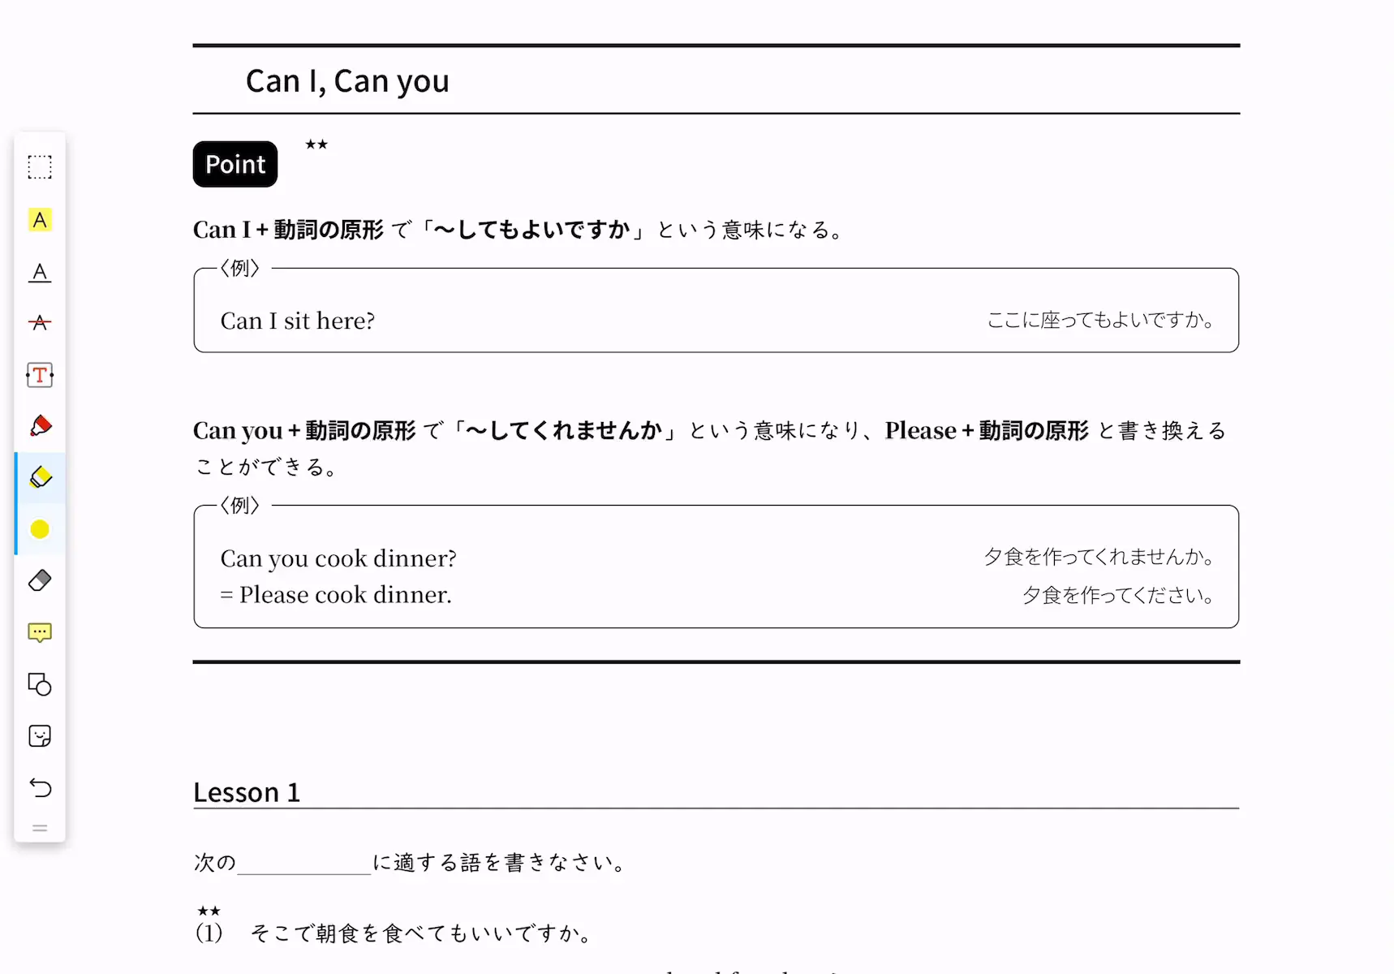Open the sticker tool
Viewport: 1394px width, 974px height.
(x=40, y=736)
